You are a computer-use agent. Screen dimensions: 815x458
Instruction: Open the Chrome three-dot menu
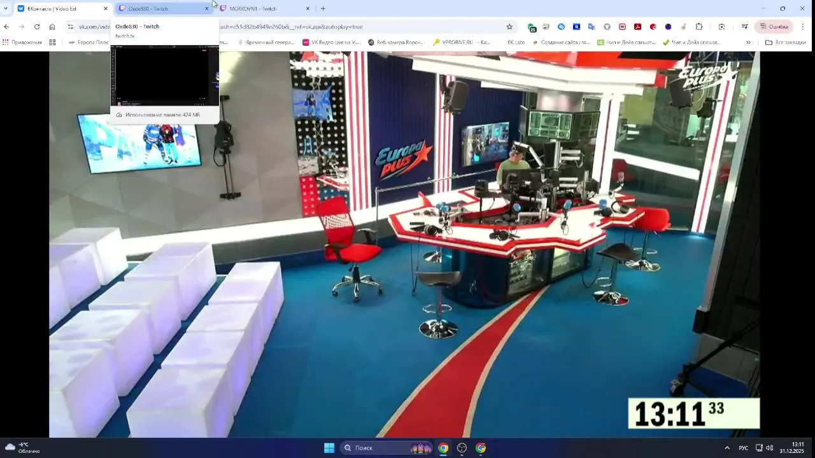(803, 27)
